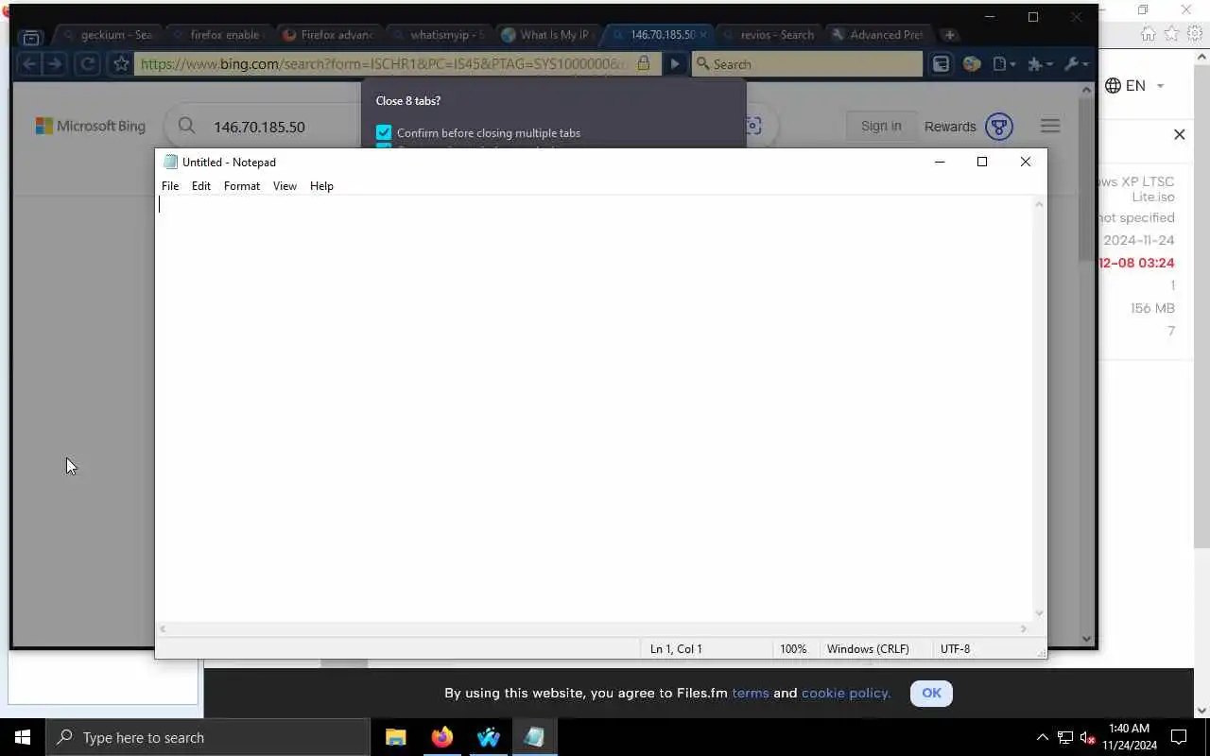Switch to the whatismyip tab
This screenshot has height=756, width=1210.
coord(438,35)
